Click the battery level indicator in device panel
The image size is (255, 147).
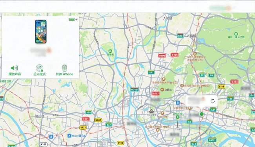[72, 19]
